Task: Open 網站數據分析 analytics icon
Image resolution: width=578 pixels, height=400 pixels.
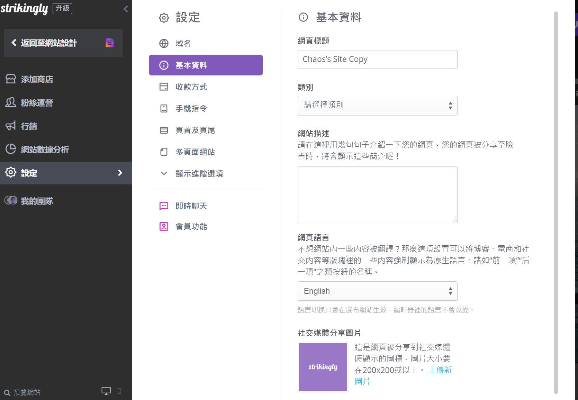Action: pos(10,149)
